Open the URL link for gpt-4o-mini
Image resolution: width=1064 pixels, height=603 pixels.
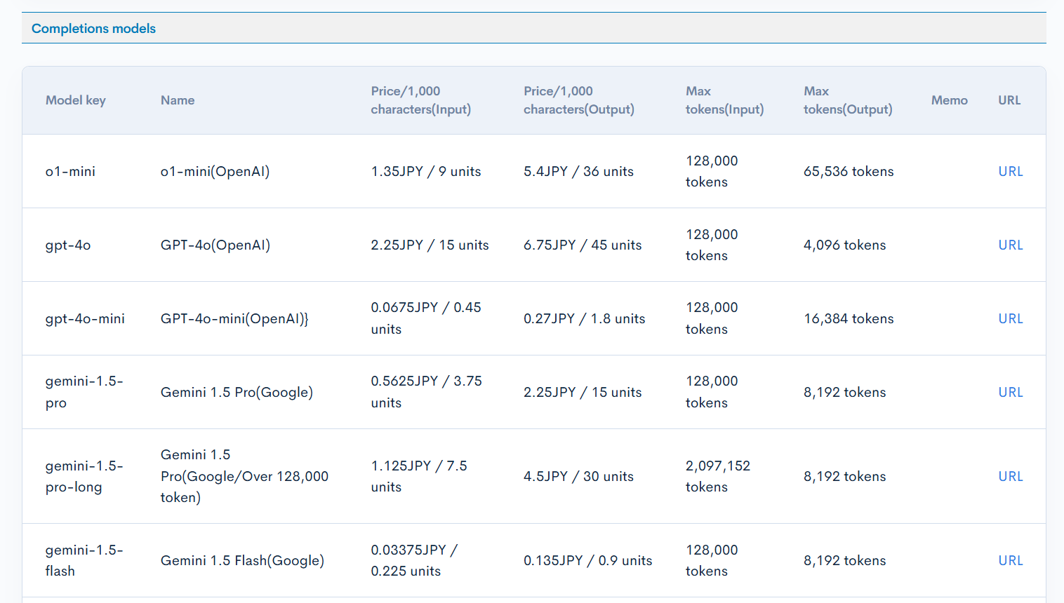(x=1010, y=318)
